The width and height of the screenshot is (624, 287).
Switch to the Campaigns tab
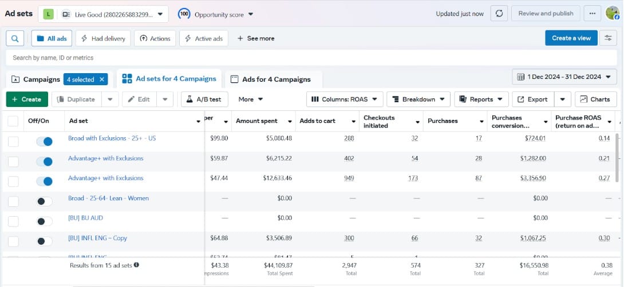tap(35, 79)
